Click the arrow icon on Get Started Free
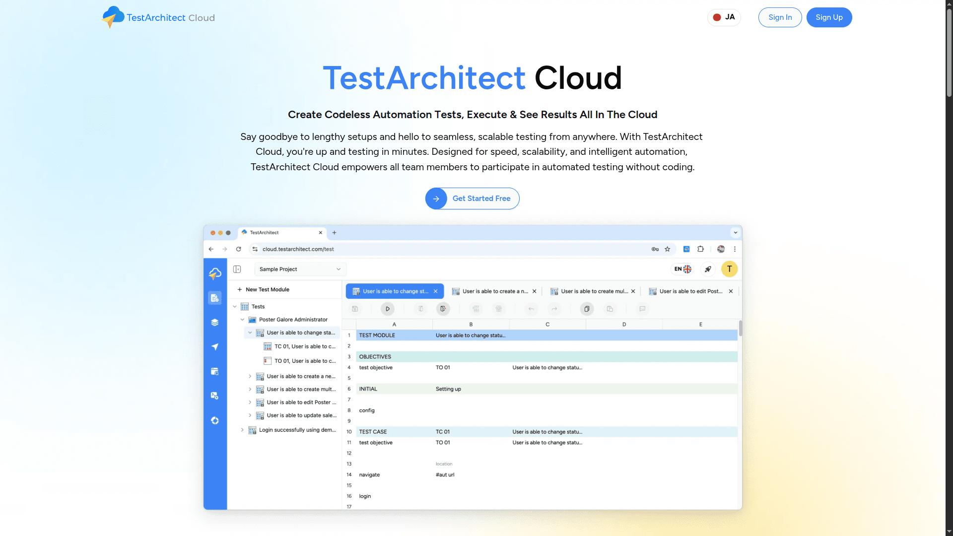The image size is (953, 536). (x=436, y=199)
